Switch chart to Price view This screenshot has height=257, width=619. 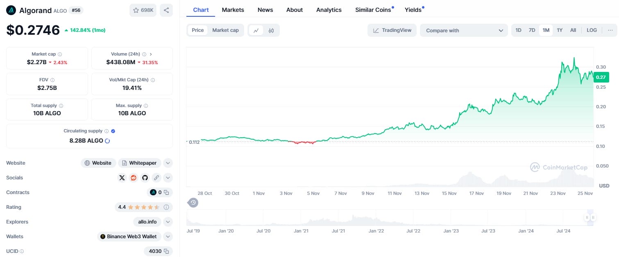[x=198, y=30]
